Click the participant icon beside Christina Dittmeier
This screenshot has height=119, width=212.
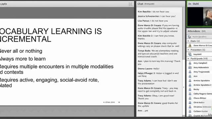pyautogui.click(x=190, y=107)
